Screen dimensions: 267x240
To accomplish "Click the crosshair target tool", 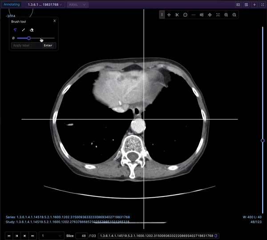I will point(210,15).
